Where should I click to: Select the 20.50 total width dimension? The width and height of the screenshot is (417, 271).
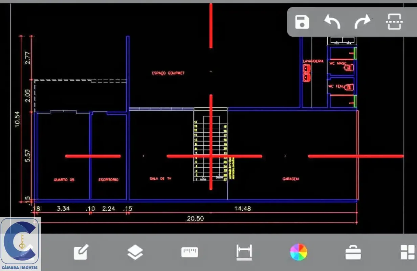196,218
